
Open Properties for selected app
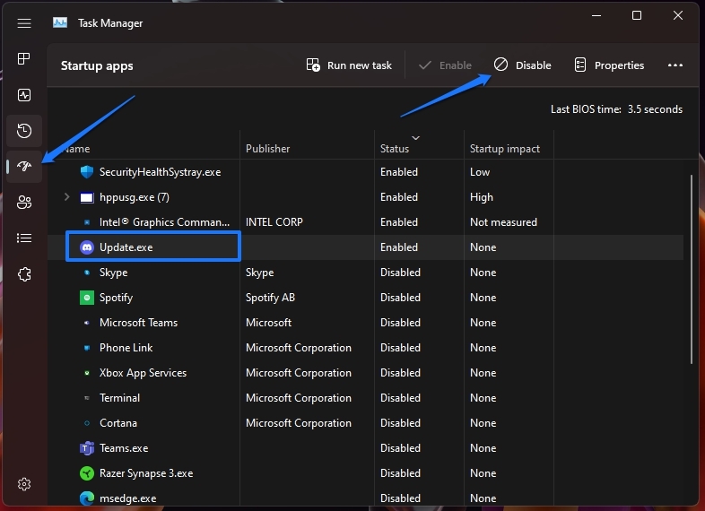tap(609, 65)
